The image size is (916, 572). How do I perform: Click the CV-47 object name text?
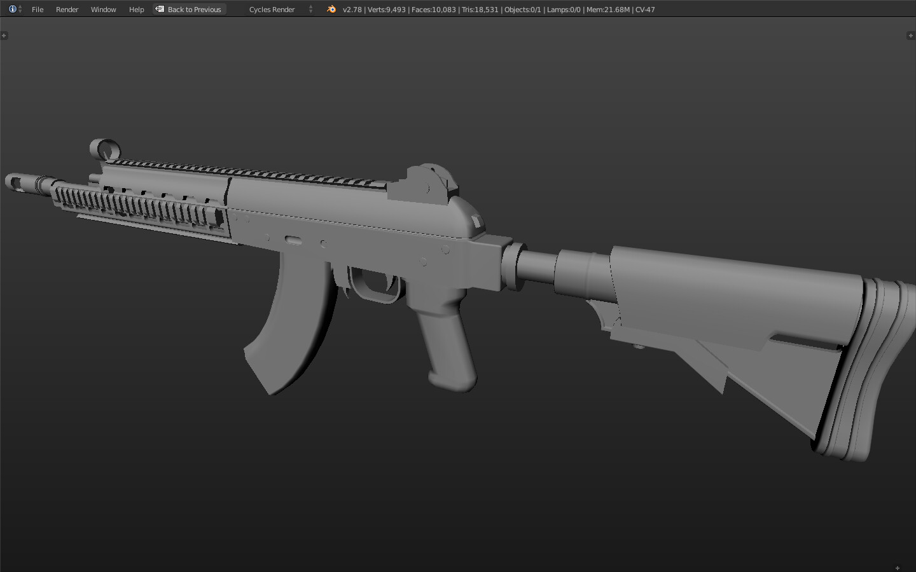pos(645,10)
